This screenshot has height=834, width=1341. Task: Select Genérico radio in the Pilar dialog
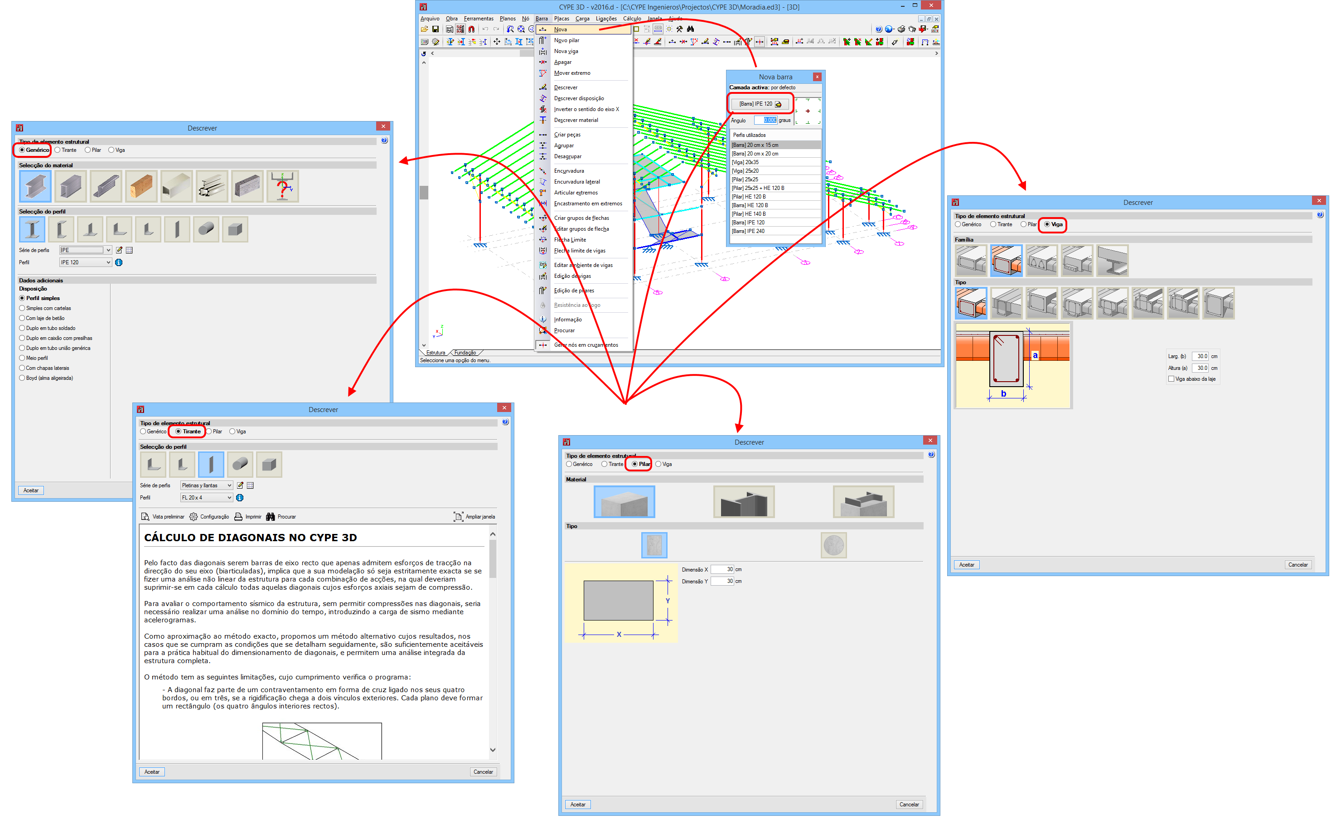[x=579, y=465]
